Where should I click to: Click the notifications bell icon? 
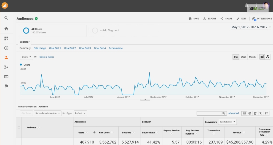247,5
